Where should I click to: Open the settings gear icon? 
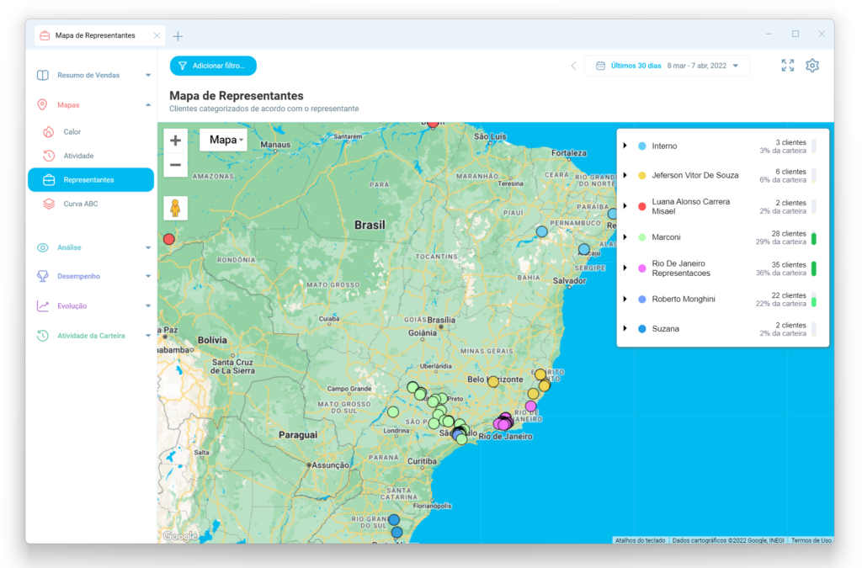(811, 65)
